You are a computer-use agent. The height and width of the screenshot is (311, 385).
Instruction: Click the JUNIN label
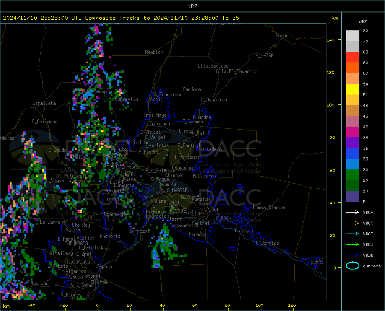point(173,202)
